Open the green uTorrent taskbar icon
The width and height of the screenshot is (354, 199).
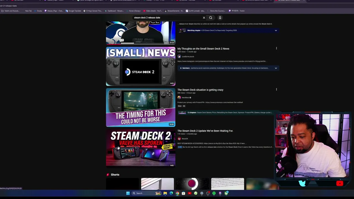(196, 193)
